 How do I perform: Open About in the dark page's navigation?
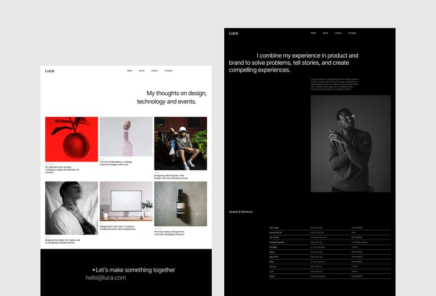325,33
